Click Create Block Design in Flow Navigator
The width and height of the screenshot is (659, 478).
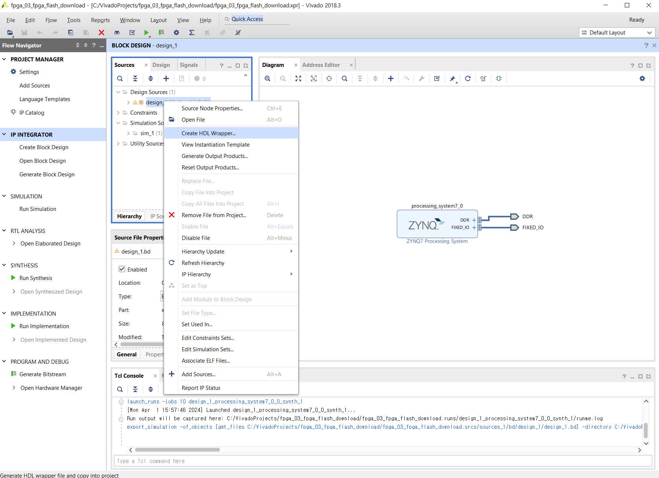[44, 147]
